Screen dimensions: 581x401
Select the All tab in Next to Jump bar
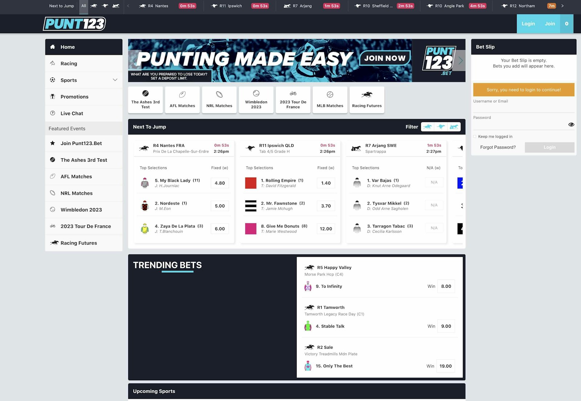[84, 6]
